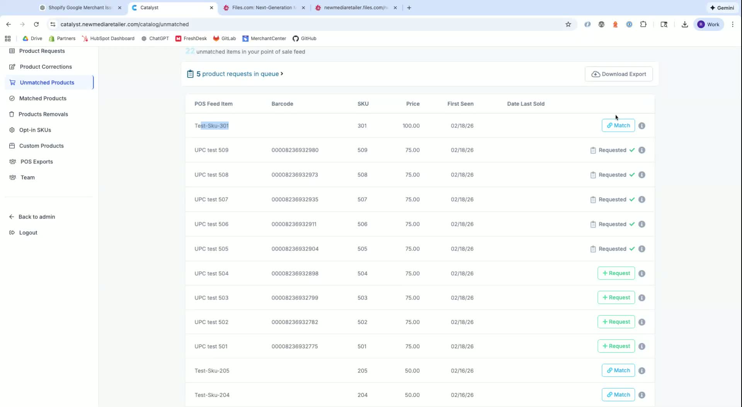Reload the Catalyst page
The height and width of the screenshot is (407, 742).
click(36, 24)
